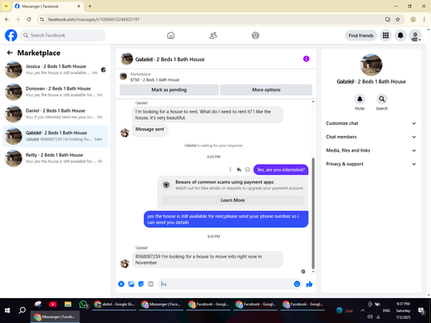Open the notifications bell in header
431x323 pixels.
click(x=400, y=35)
